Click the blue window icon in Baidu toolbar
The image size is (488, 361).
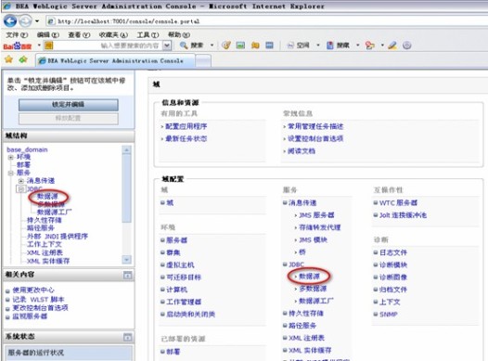click(x=270, y=45)
